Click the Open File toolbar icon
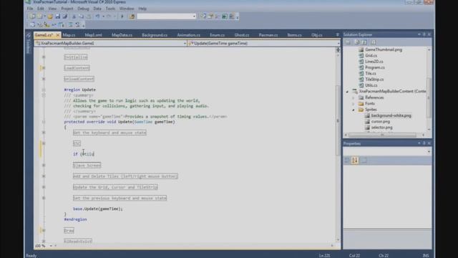 (x=50, y=16)
